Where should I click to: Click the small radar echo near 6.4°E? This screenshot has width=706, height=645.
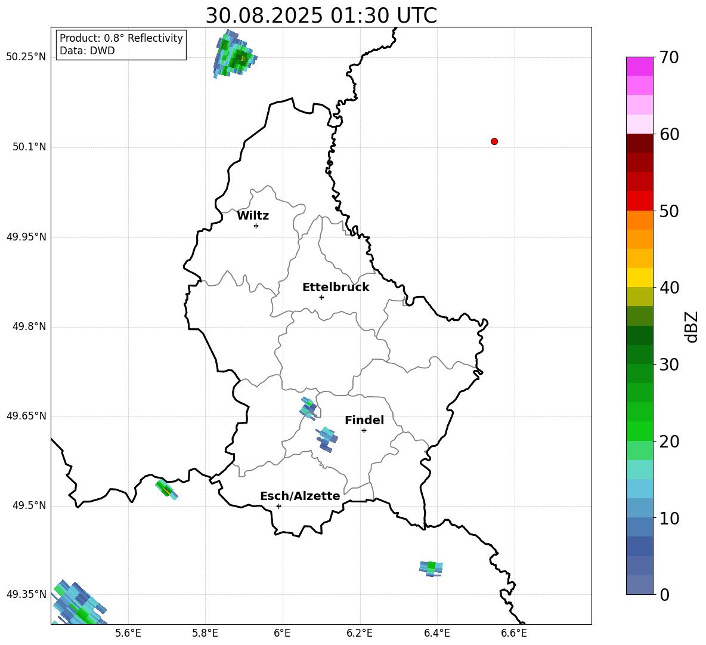click(x=431, y=569)
